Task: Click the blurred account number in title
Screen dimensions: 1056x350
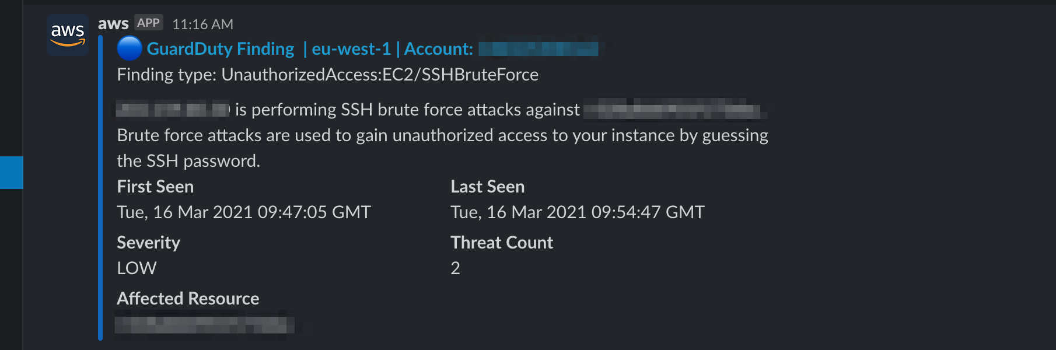Action: pos(539,49)
